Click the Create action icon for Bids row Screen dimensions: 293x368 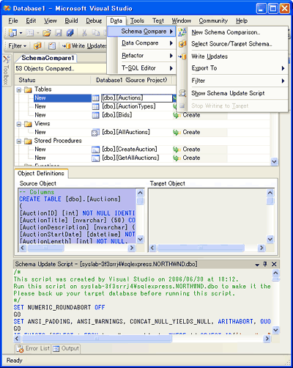(177, 115)
